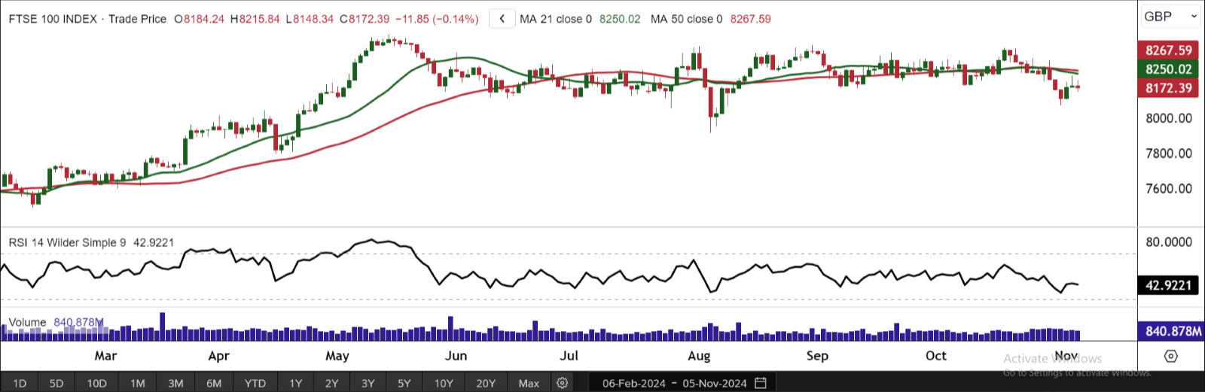Viewport: 1205px width, 392px height.
Task: Choose the YTD range button
Action: 255,383
